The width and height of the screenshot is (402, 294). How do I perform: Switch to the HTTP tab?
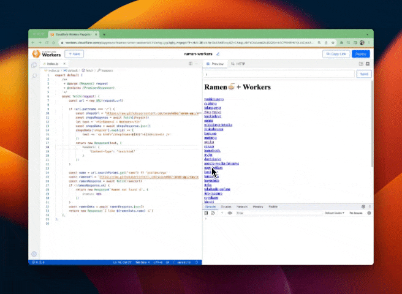(238, 64)
